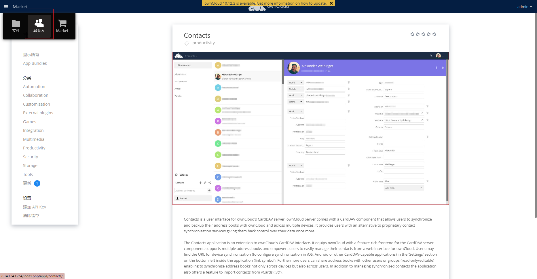
Task: Click the Contacts app title
Action: (197, 35)
